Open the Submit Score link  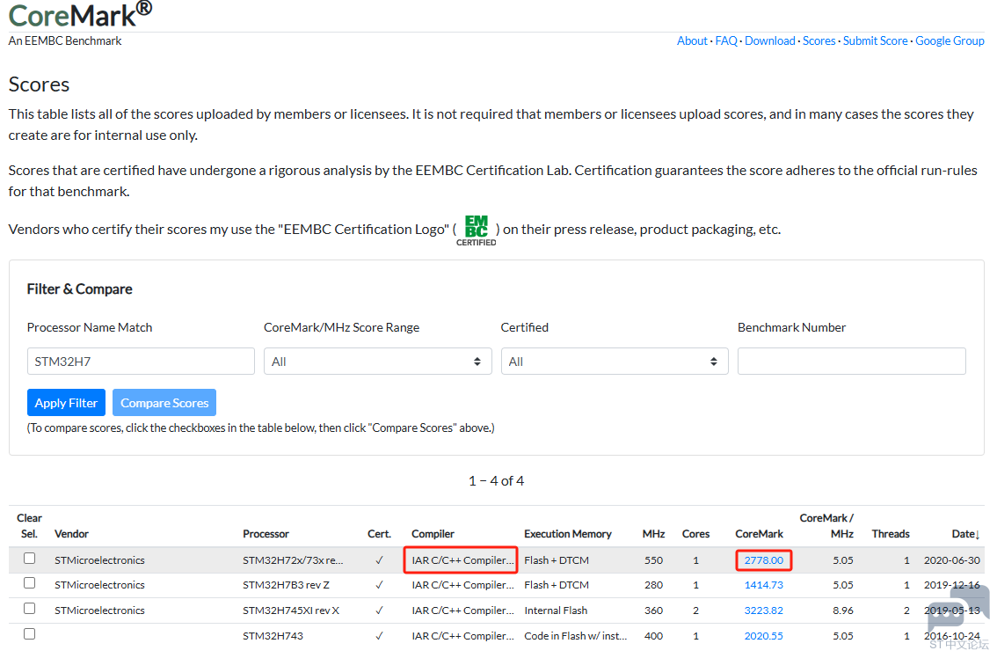[875, 40]
